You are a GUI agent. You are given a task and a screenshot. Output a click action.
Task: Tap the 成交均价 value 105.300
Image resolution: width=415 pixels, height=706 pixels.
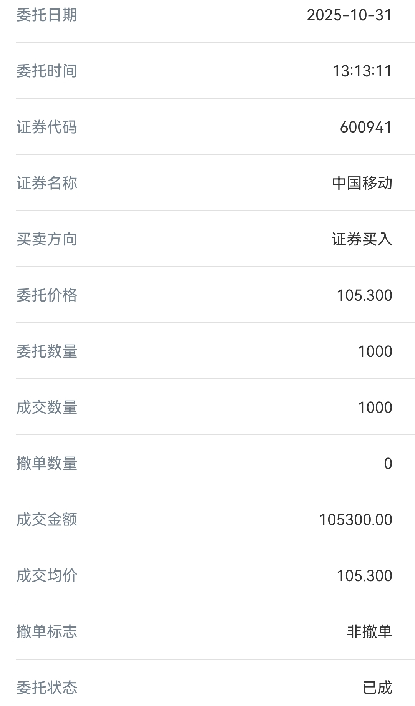point(364,576)
